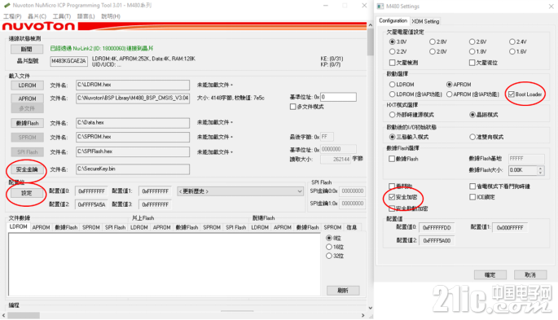Click main window vertical scrollbar down arrow
This screenshot has height=320, width=558.
(370, 308)
